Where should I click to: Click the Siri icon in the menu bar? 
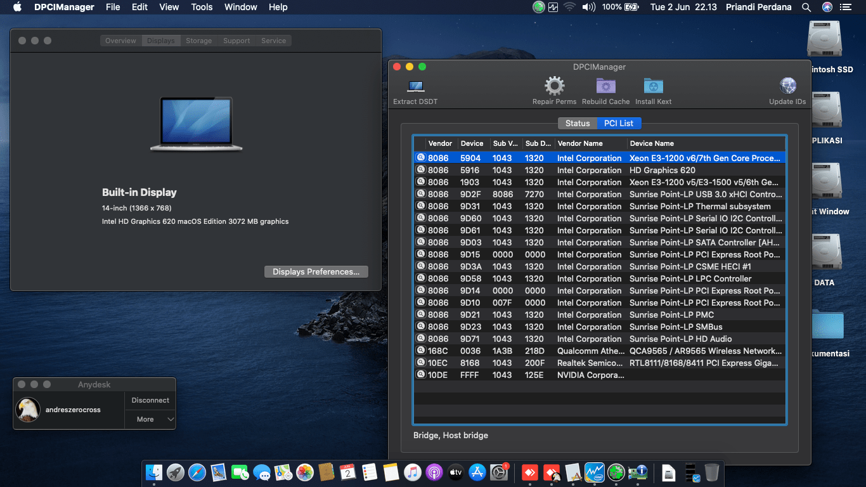827,7
